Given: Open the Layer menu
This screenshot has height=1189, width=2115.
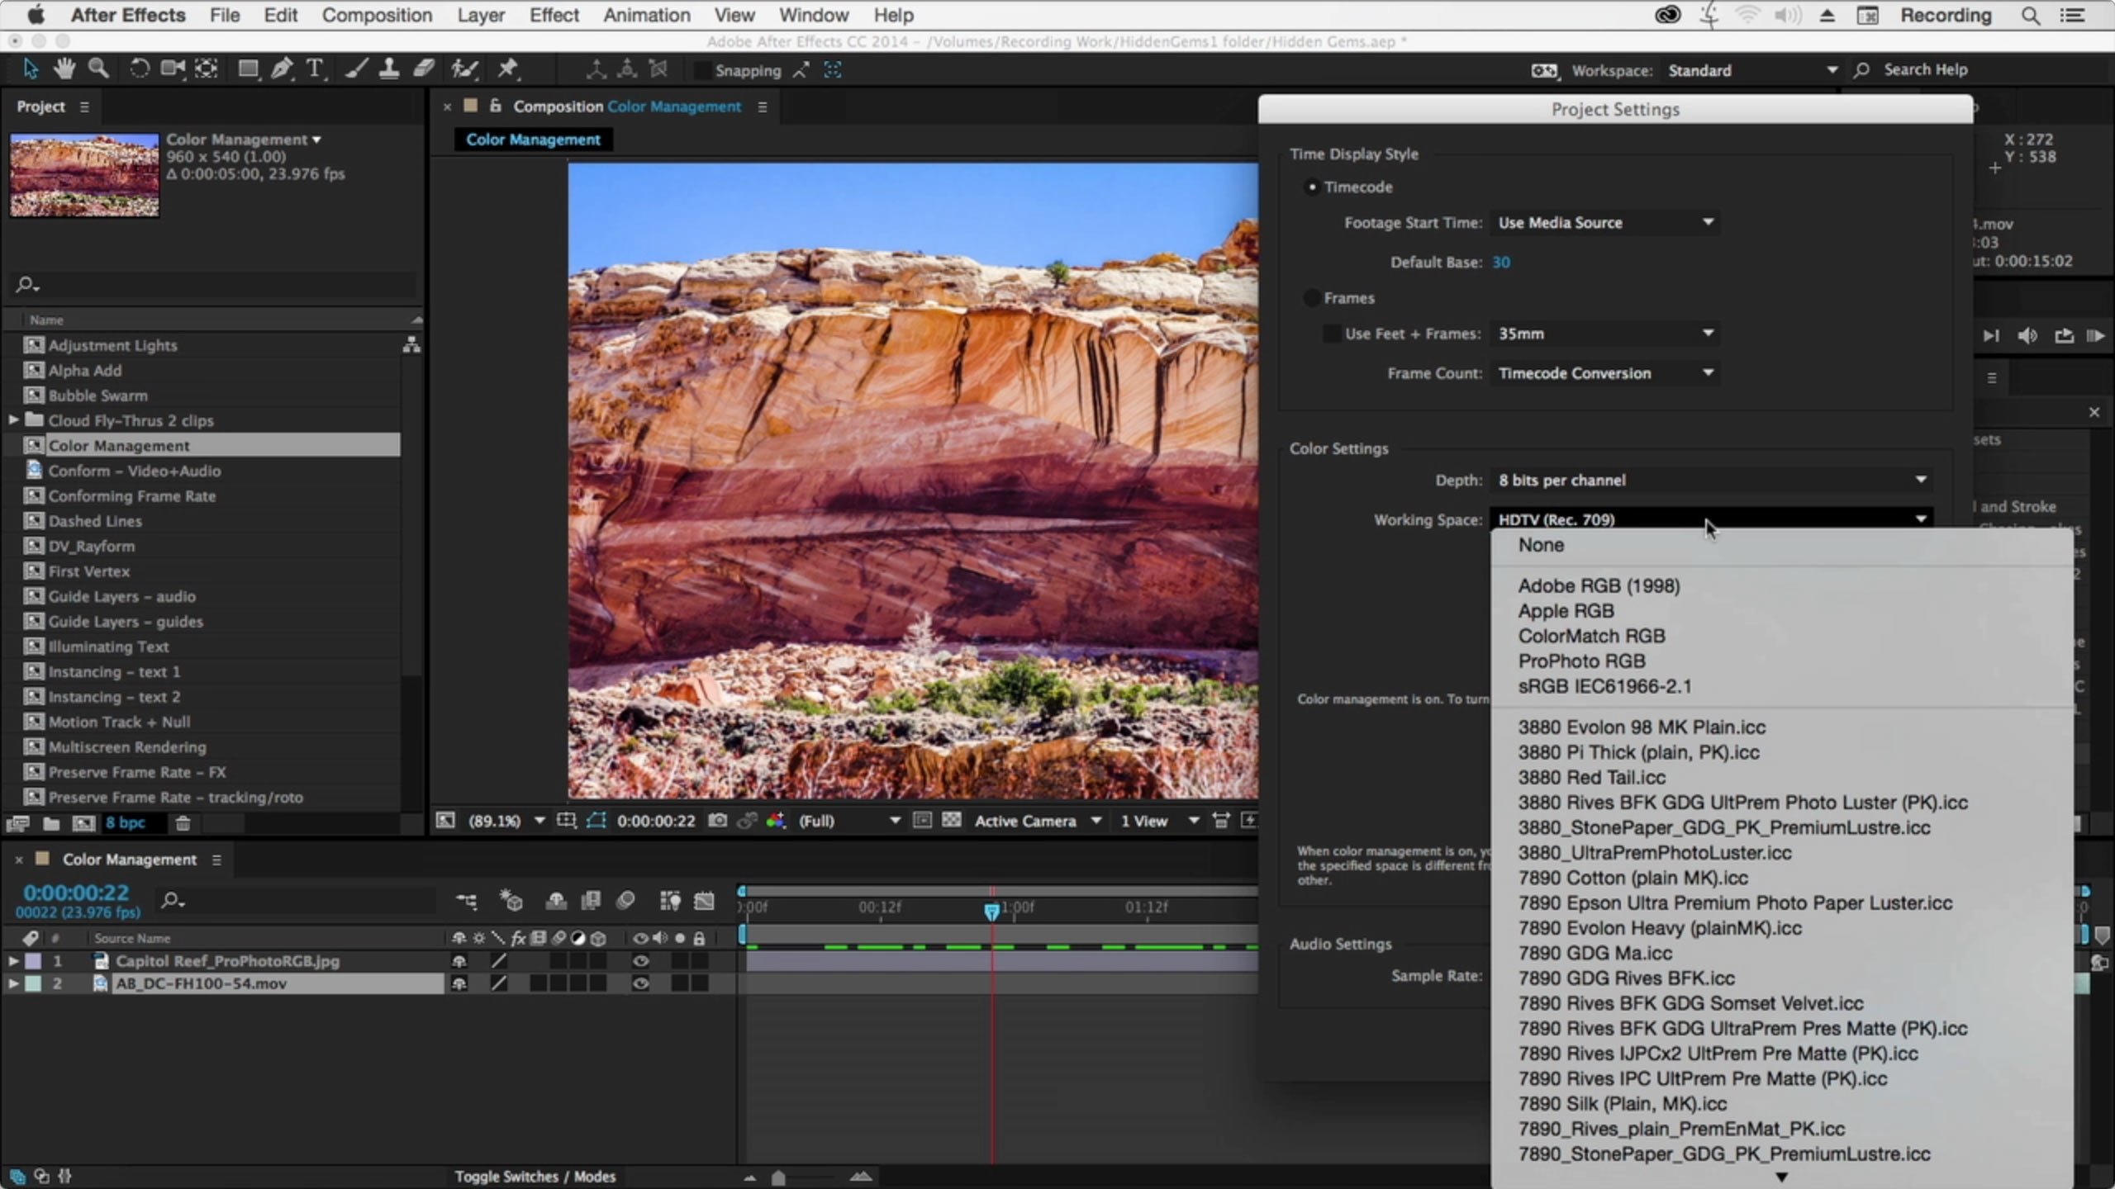Looking at the screenshot, I should coord(481,16).
